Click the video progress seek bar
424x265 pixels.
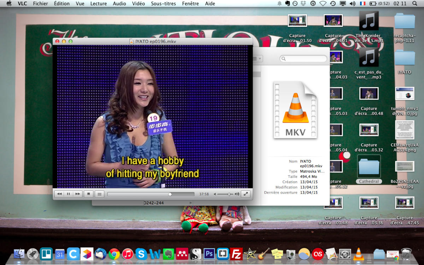[x=151, y=194]
